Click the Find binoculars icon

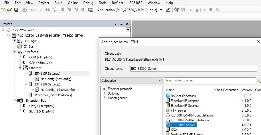(x=48, y=10)
